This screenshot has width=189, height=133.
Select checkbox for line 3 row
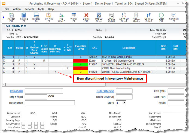pos(4,64)
